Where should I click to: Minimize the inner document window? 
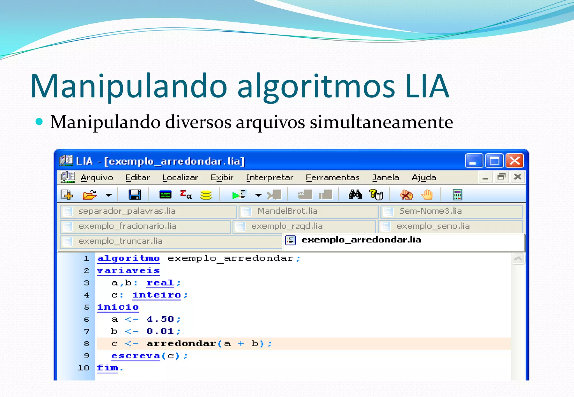(x=485, y=177)
